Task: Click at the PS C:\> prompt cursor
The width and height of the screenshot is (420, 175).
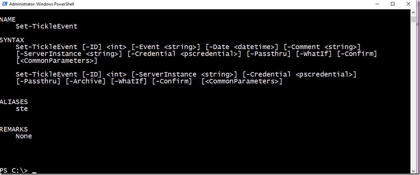Action: coord(34,171)
